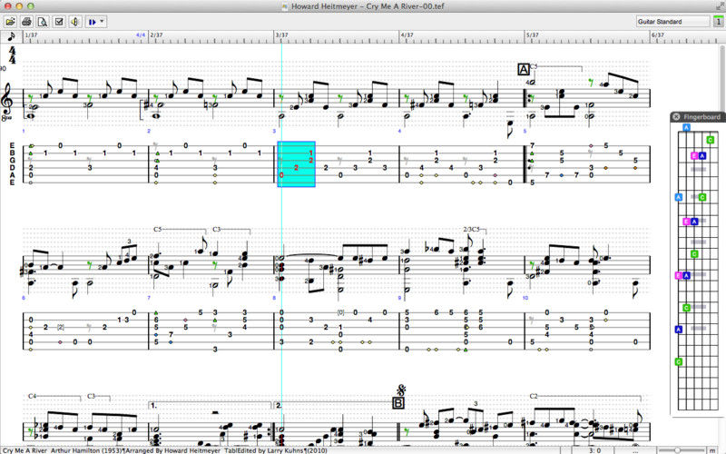Screen dimensions: 726x454
Task: Expand the playback options dropdown arrow
Action: tap(103, 22)
